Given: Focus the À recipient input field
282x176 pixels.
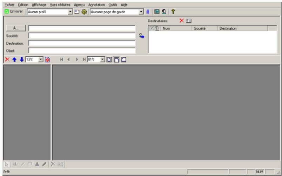Looking at the screenshot, I should [x=82, y=28].
